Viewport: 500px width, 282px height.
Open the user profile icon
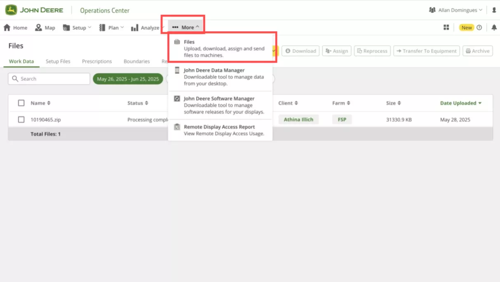494,10
